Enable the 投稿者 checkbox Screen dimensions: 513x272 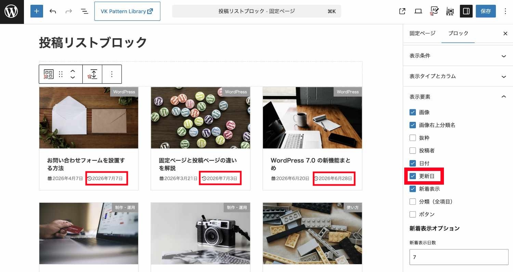(x=413, y=151)
